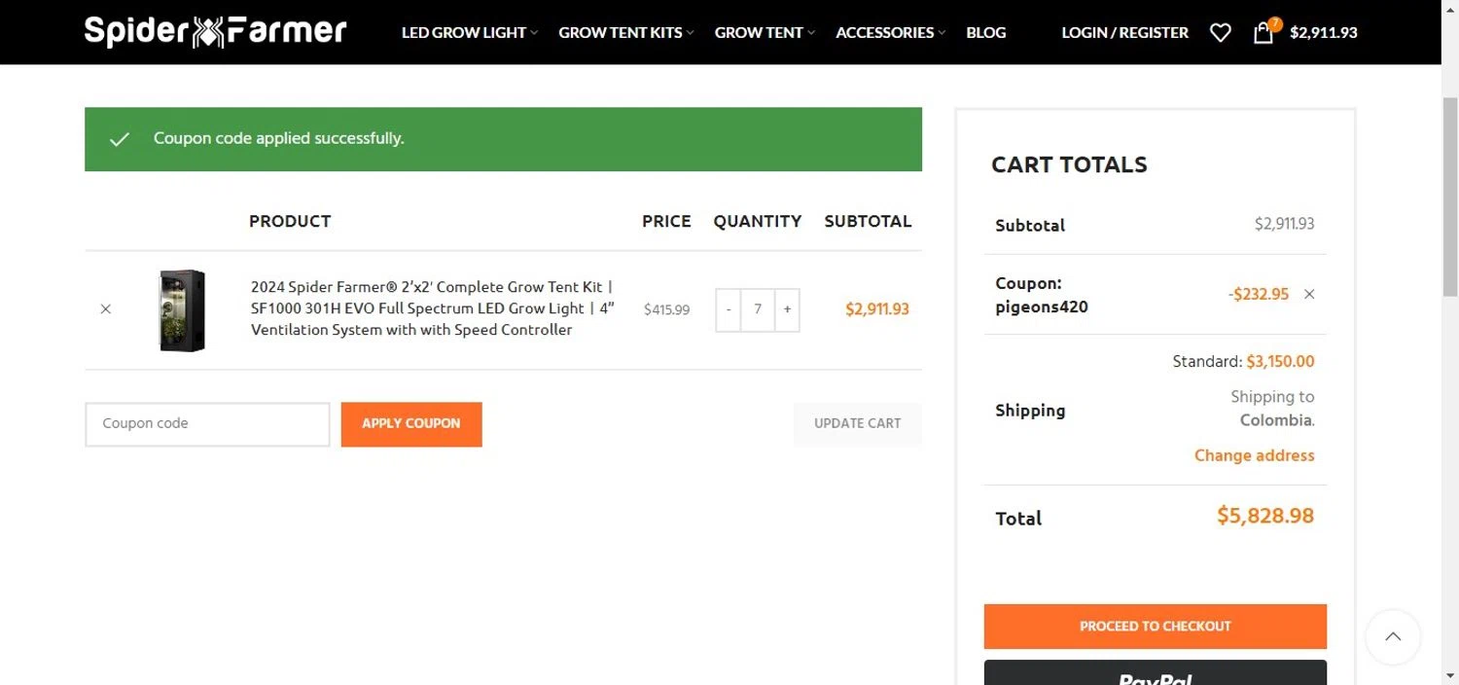This screenshot has width=1459, height=685.
Task: Open the grow tent kit product thumbnail
Action: [x=182, y=310]
